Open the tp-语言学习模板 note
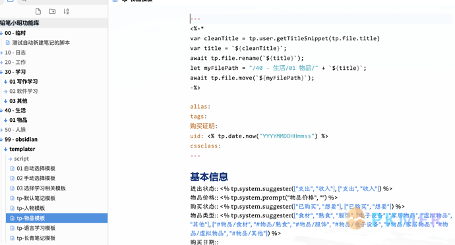This screenshot has width=455, height=245. coord(36,228)
